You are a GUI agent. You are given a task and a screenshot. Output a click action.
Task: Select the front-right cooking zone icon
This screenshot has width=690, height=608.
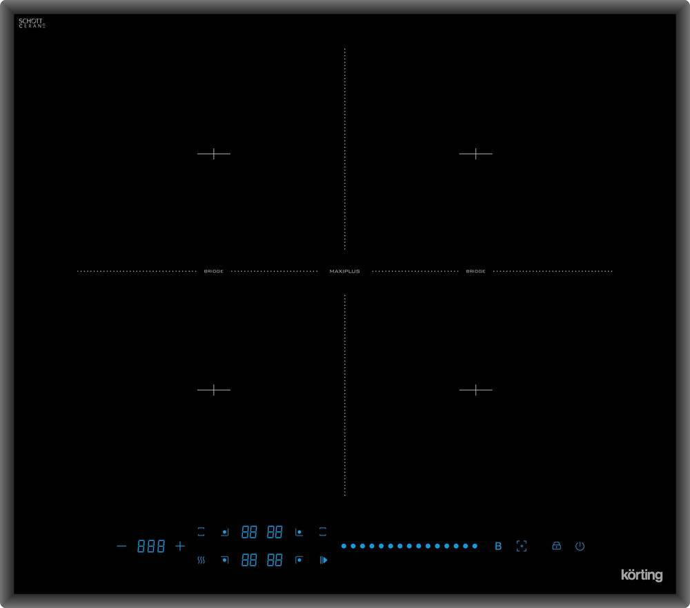coord(299,560)
